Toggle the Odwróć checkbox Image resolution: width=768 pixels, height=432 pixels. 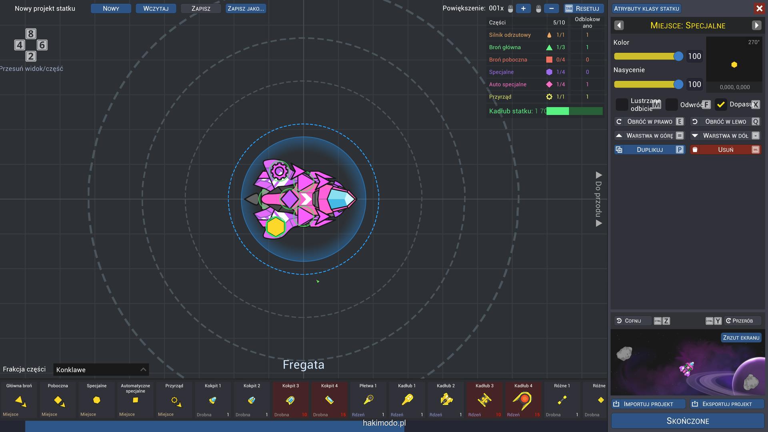[672, 105]
